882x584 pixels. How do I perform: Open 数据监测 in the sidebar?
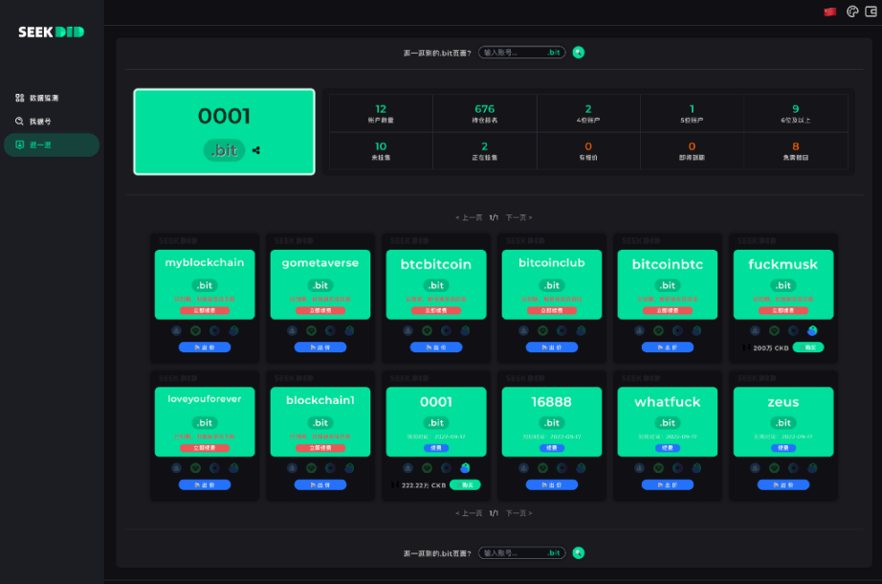(x=44, y=98)
